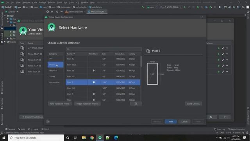Launch 4.7 WXGA API 28 device play icon

[219, 48]
